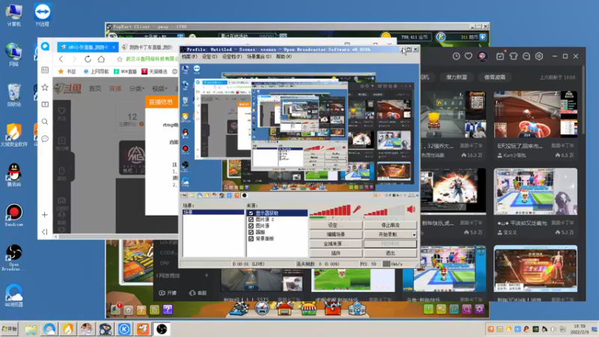
Task: Toggle 背景面板 source checkbox
Action: [x=251, y=238]
